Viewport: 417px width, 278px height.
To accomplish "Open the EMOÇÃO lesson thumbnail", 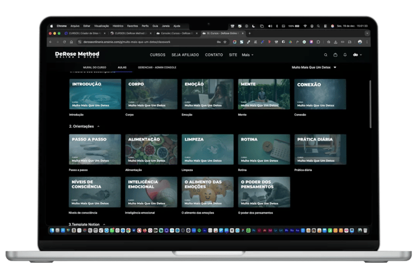I will pyautogui.click(x=208, y=94).
